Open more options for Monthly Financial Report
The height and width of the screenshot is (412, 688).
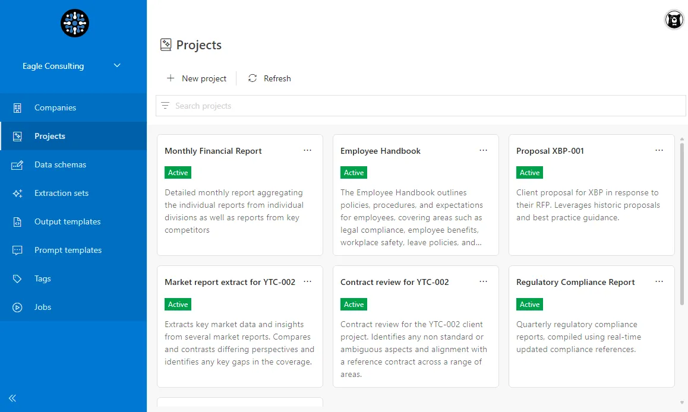pos(307,150)
